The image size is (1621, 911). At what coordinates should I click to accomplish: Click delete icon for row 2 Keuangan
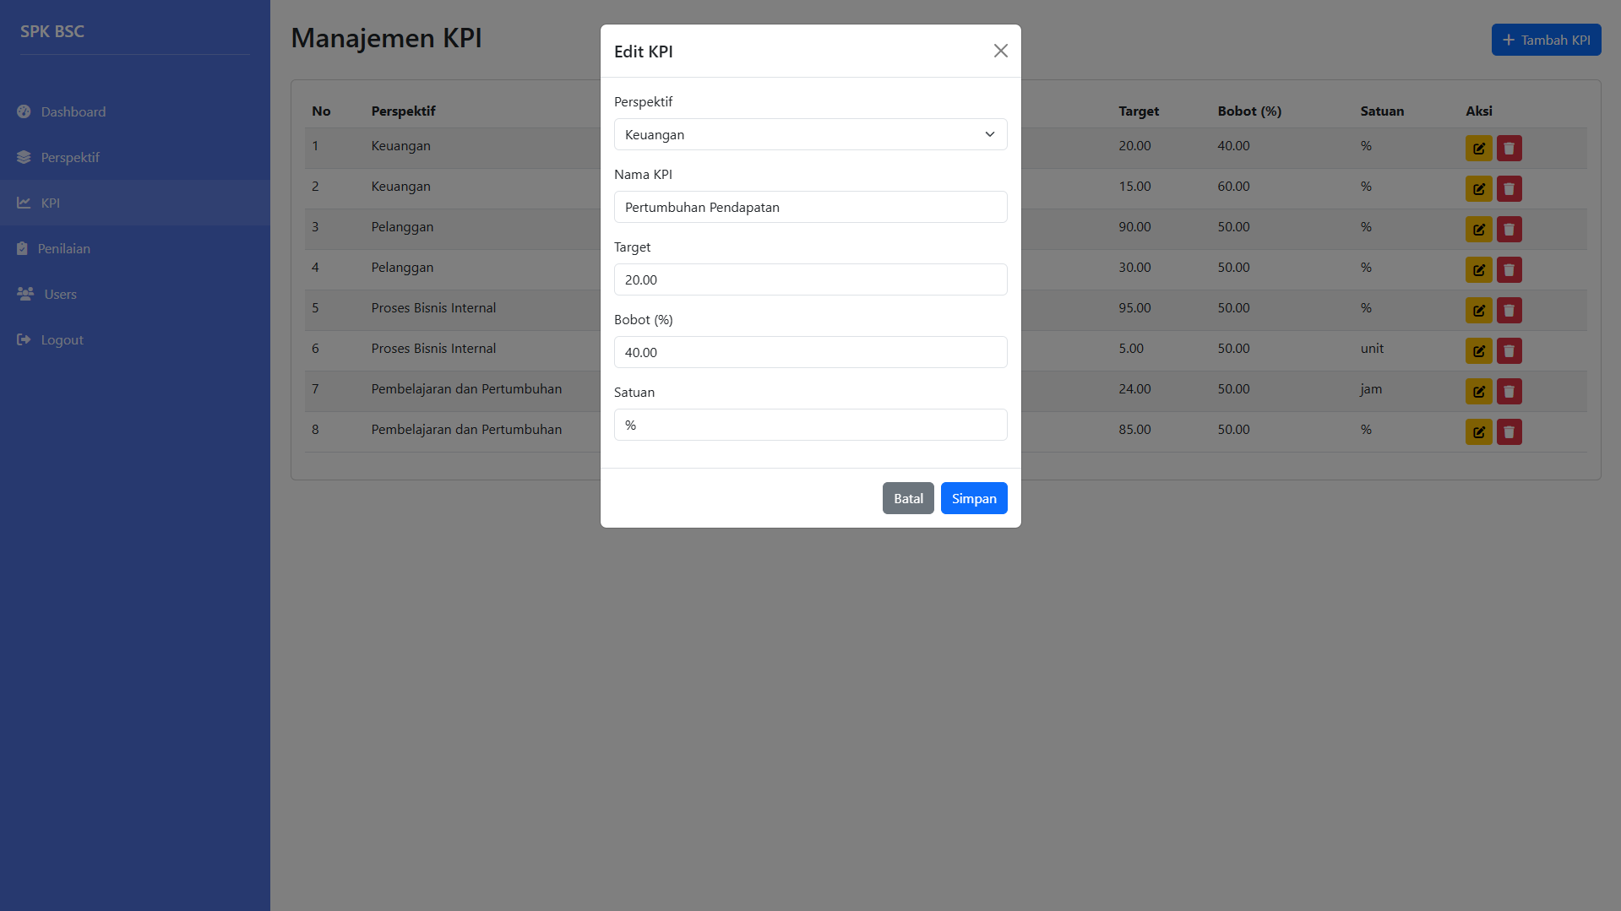pyautogui.click(x=1509, y=188)
